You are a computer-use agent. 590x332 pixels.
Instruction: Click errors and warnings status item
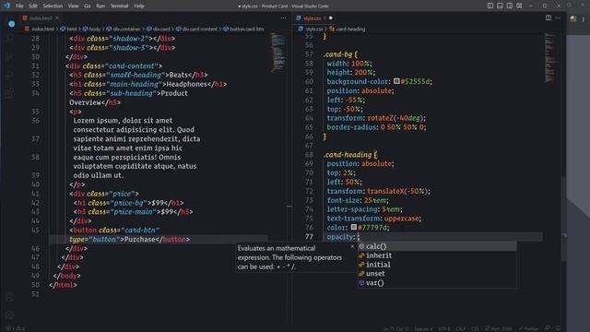pos(16,328)
